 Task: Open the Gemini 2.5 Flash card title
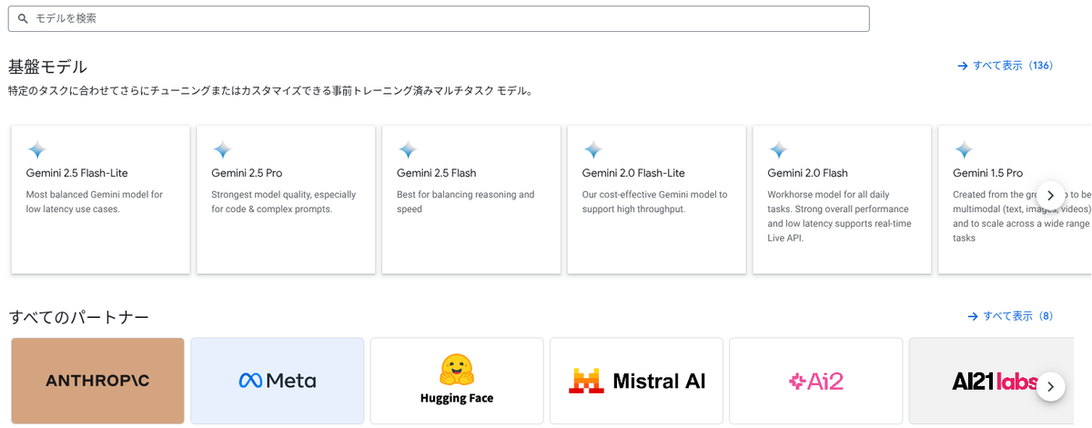point(437,173)
